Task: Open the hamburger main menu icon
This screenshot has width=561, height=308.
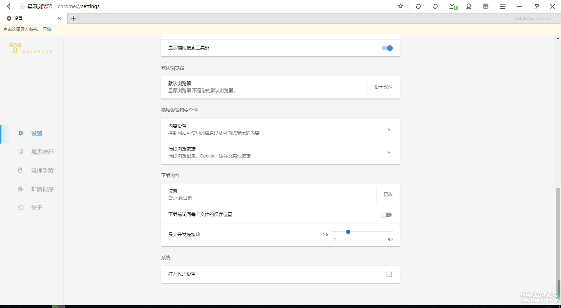Action: (x=502, y=6)
